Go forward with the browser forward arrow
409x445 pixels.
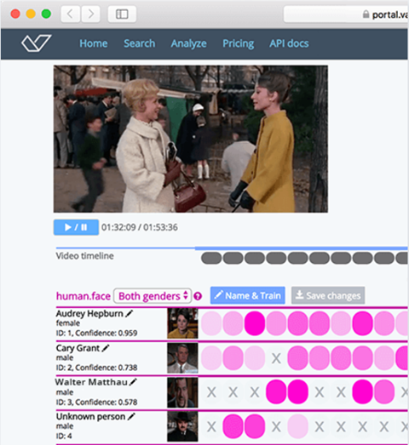click(90, 14)
